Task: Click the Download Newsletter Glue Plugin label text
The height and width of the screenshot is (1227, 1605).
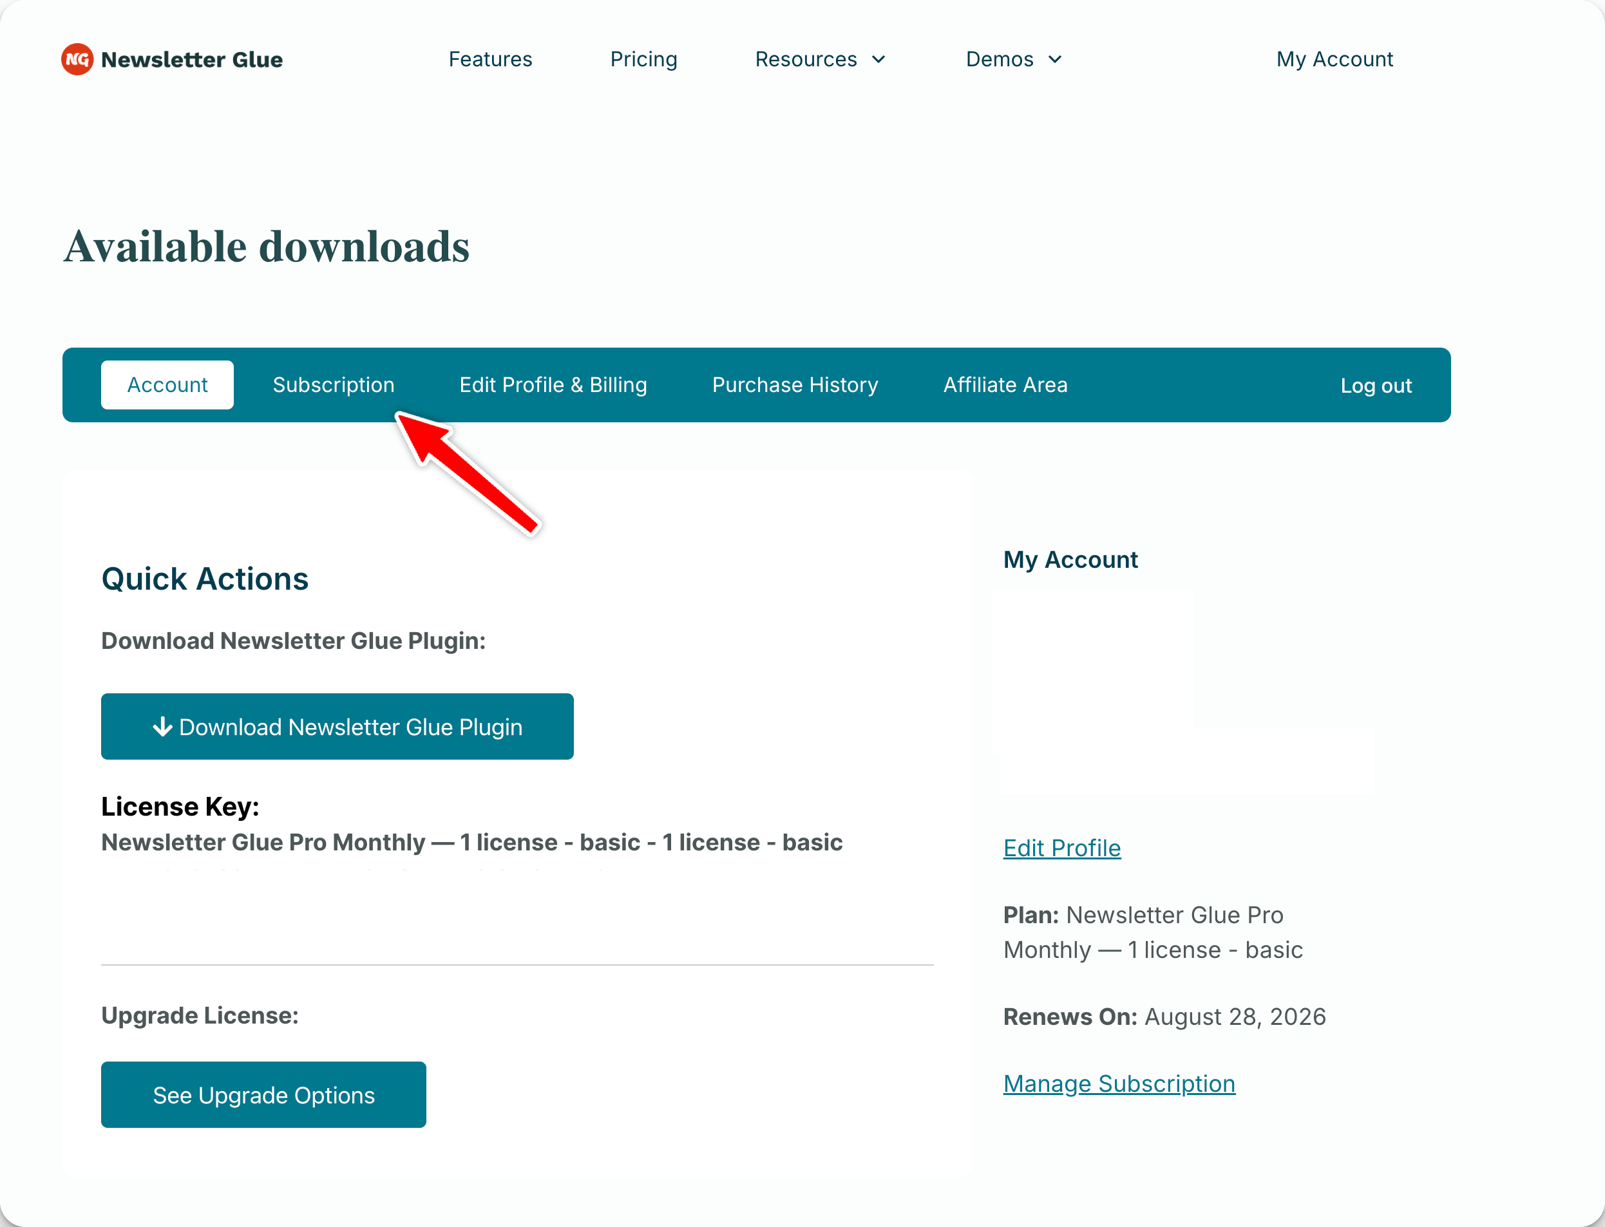Action: (293, 641)
